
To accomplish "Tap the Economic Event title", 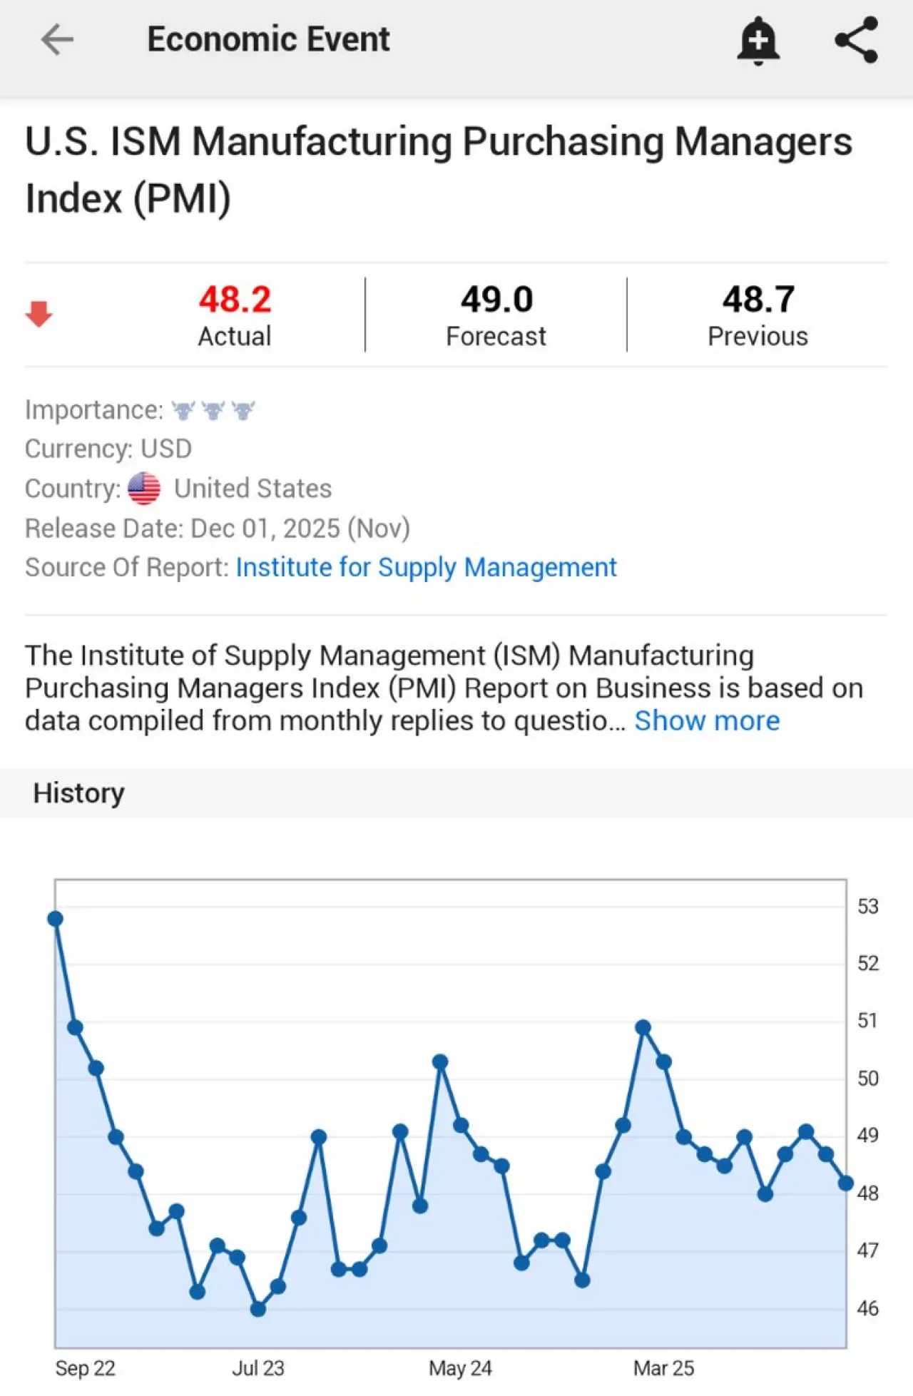I will pos(268,39).
